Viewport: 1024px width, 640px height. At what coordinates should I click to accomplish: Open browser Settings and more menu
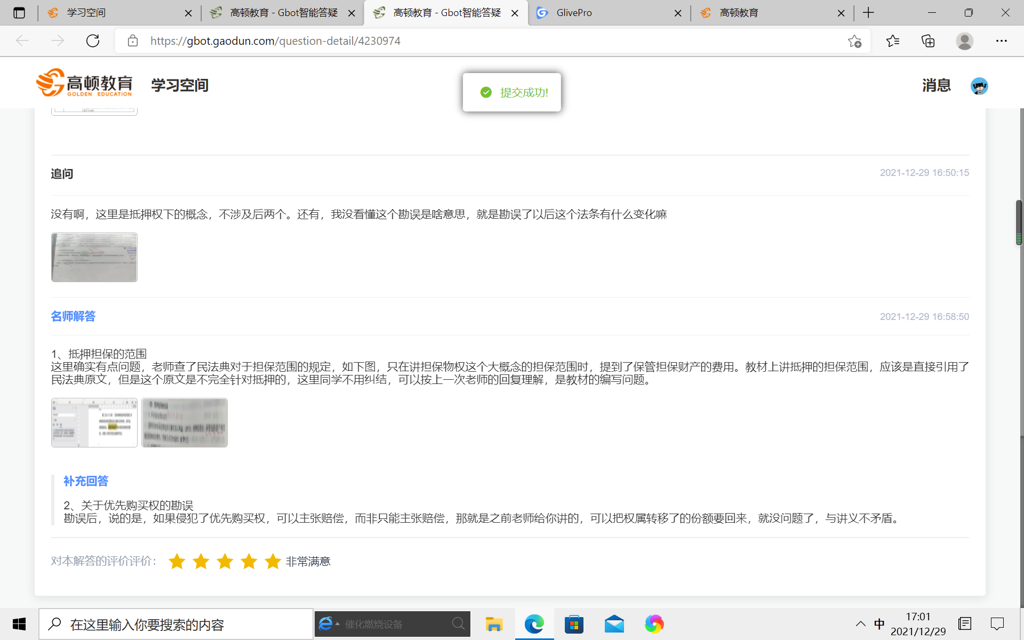pos(1001,41)
